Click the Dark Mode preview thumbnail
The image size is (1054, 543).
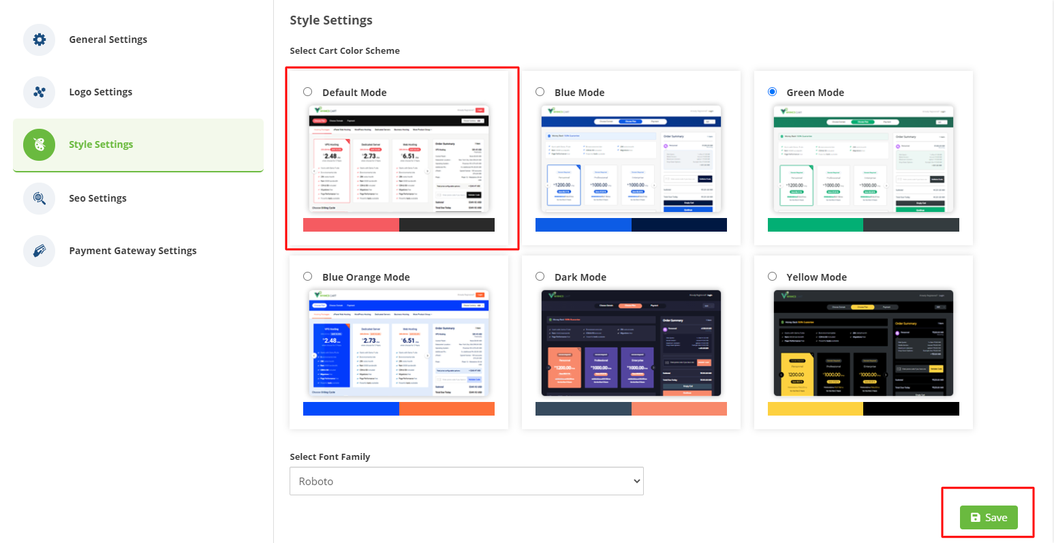click(x=631, y=343)
